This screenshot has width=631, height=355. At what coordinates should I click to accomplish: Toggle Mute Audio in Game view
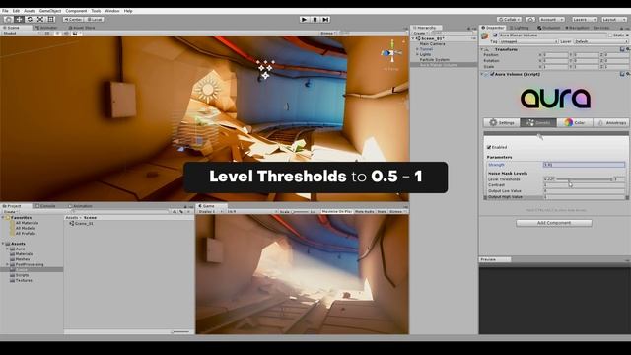(365, 211)
